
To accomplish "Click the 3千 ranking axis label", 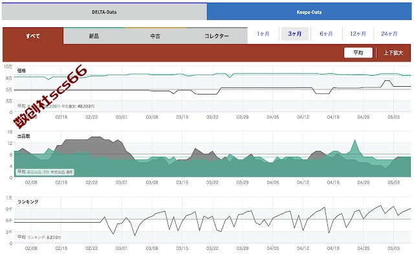I will [9, 232].
